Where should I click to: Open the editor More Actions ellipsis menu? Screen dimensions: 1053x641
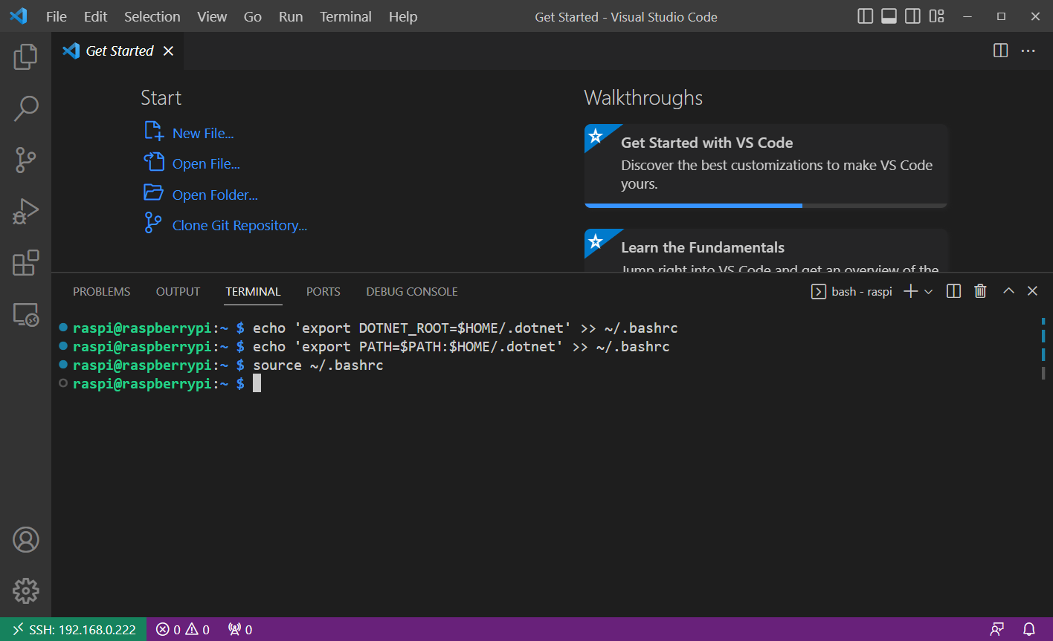1028,51
